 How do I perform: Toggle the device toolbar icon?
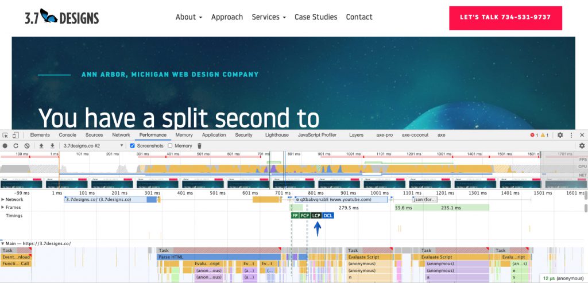[x=16, y=135]
